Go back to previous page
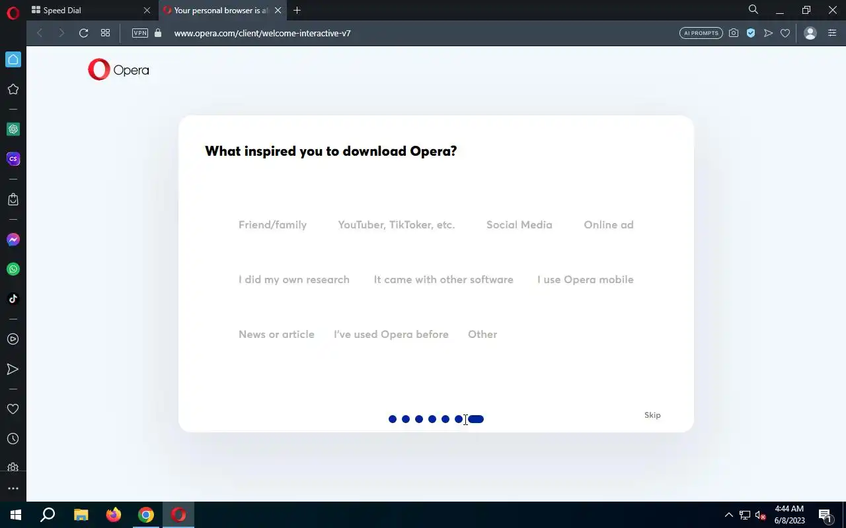Viewport: 846px width, 528px height. click(x=40, y=33)
